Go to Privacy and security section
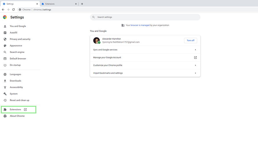 [20, 39]
